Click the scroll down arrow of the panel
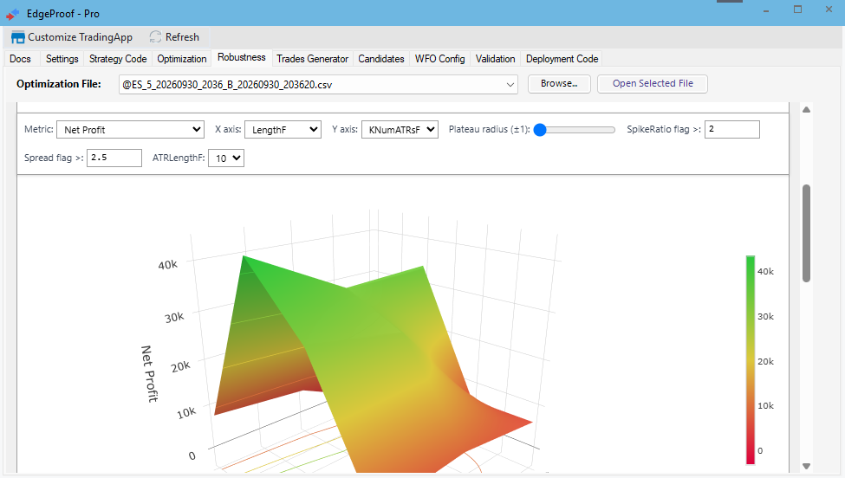845x478 pixels. (807, 466)
